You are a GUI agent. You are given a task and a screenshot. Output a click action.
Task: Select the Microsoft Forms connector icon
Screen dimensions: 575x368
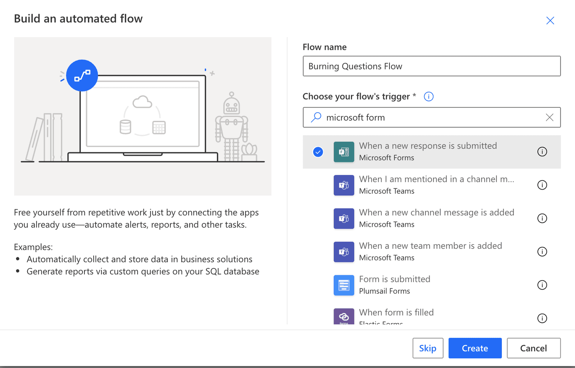(344, 152)
